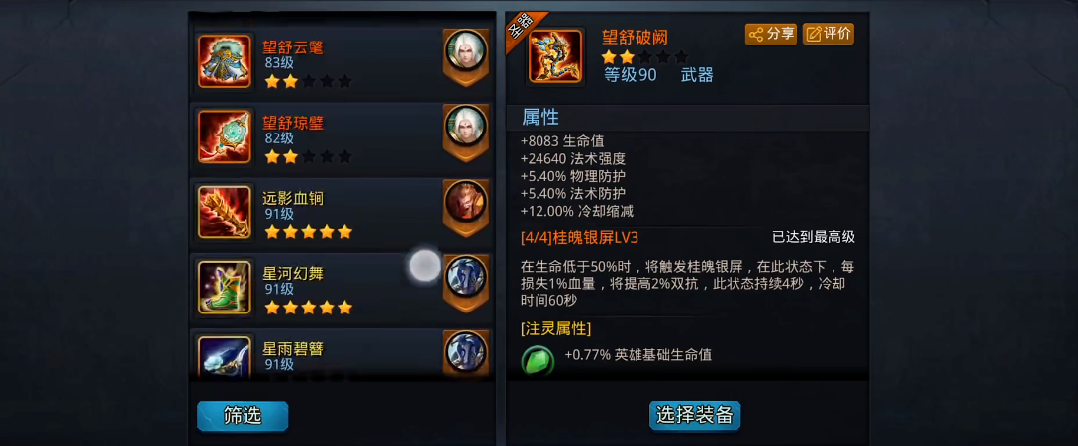Click the 筛选 filter button
Screen dimensions: 1078x446
tap(243, 416)
